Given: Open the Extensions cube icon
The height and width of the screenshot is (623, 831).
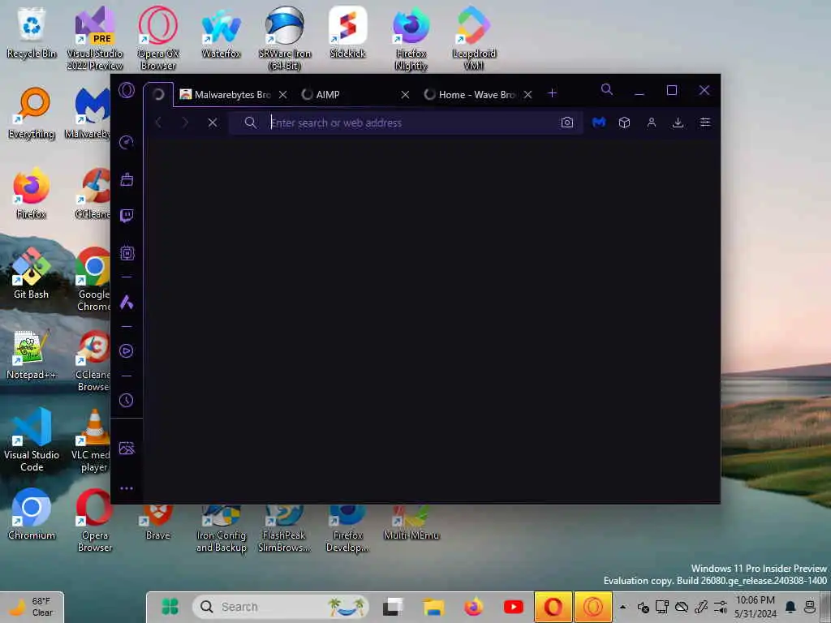Looking at the screenshot, I should pyautogui.click(x=624, y=122).
